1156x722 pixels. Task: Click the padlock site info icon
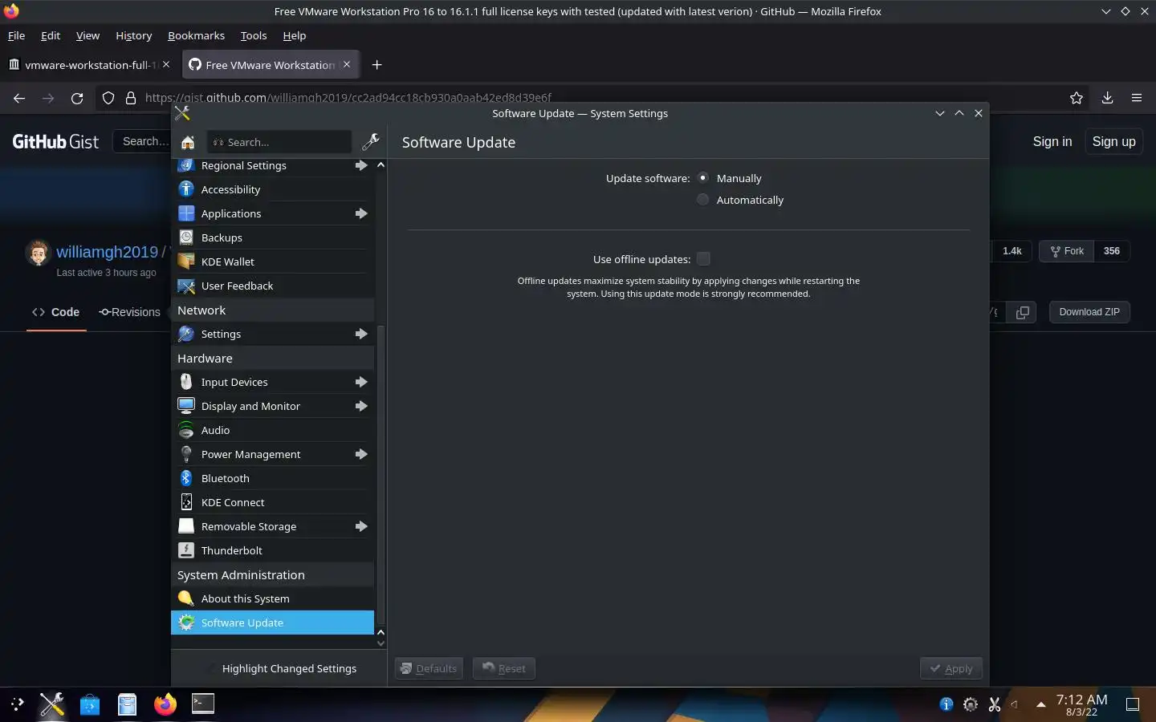coord(131,98)
